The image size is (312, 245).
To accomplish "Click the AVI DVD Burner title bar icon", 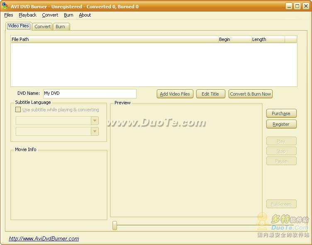I will pyautogui.click(x=5, y=6).
